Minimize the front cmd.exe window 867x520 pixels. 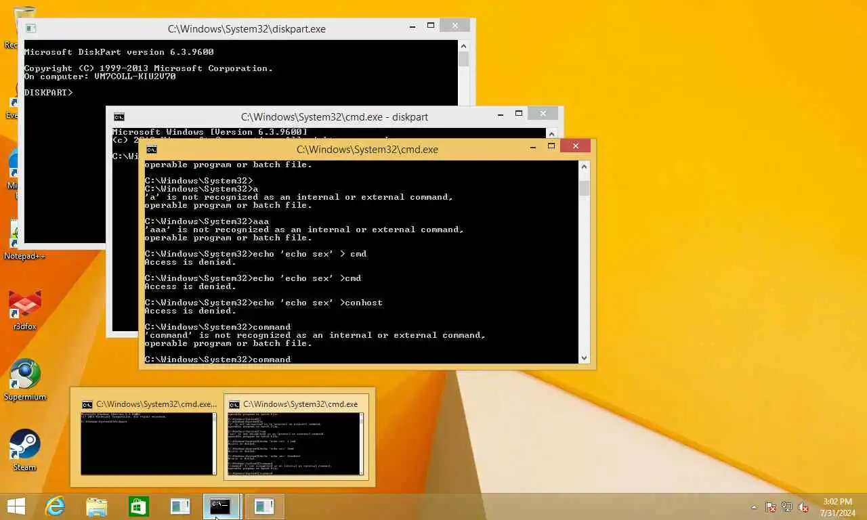(532, 146)
